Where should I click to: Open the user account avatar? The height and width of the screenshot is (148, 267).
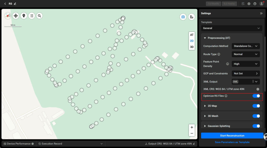[262, 4]
